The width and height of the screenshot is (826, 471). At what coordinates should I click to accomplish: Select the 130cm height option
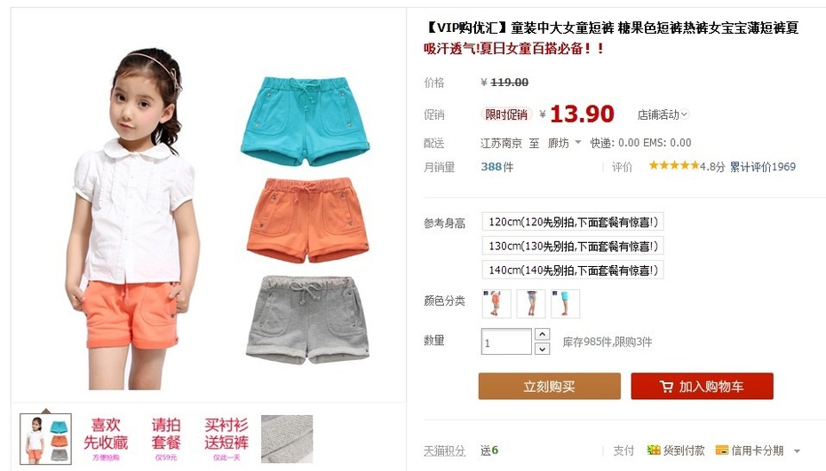click(x=573, y=246)
